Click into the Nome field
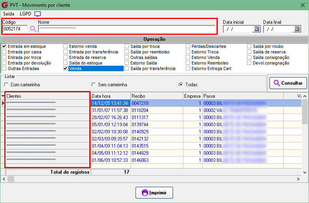This screenshot has height=203, width=309. 127,29
